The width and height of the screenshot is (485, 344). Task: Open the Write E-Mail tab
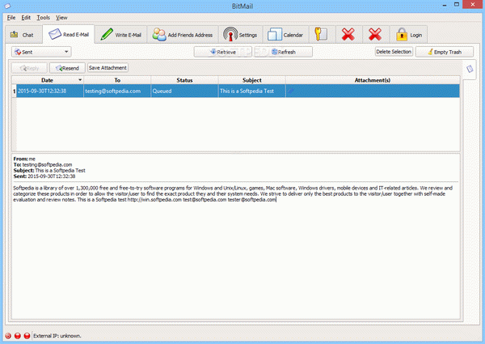point(121,35)
